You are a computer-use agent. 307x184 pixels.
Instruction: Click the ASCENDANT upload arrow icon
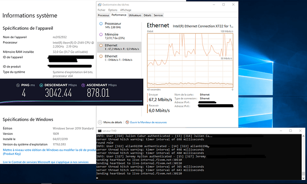[x=83, y=85]
